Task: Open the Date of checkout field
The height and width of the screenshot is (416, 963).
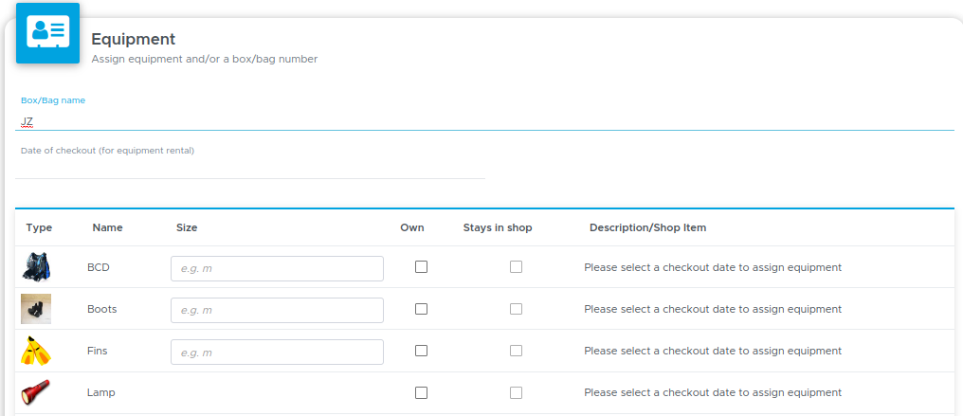Action: pyautogui.click(x=250, y=168)
